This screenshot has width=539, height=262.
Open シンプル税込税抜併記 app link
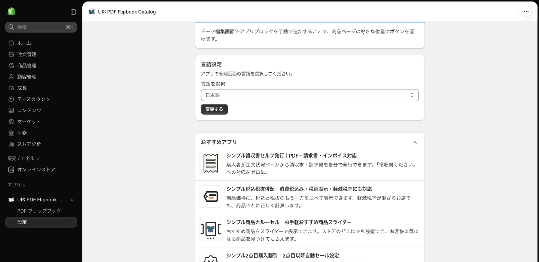[299, 189]
